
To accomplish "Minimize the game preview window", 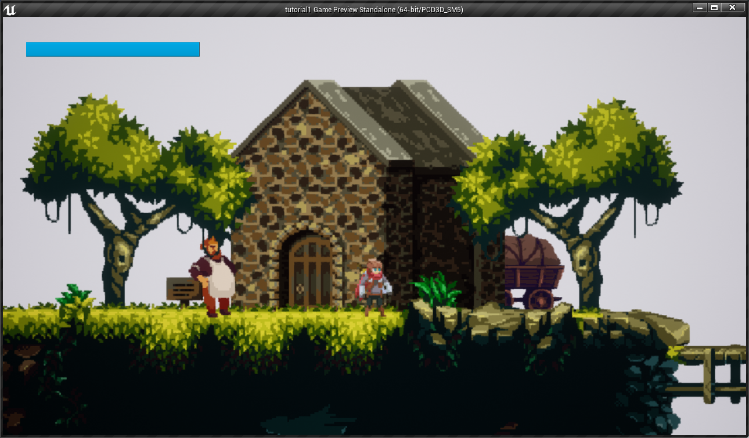I will 699,7.
